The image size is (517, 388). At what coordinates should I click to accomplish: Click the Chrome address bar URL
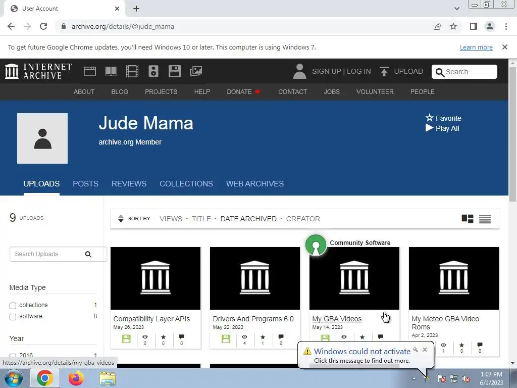[x=123, y=26]
